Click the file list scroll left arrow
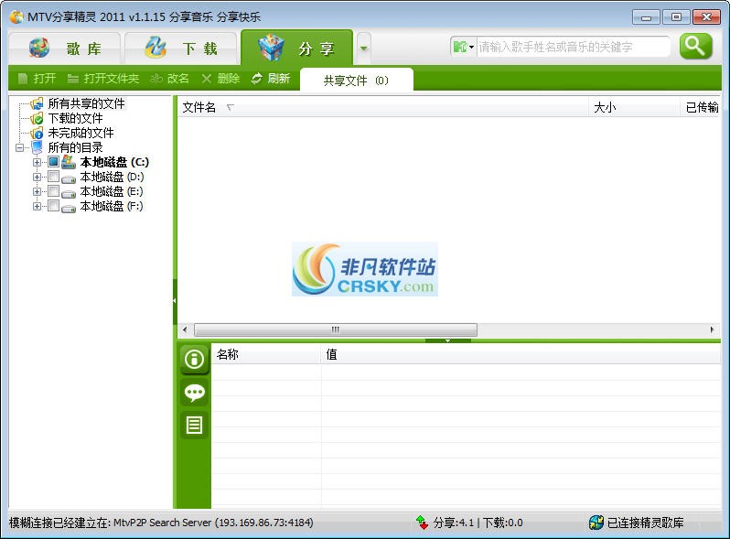 click(185, 329)
